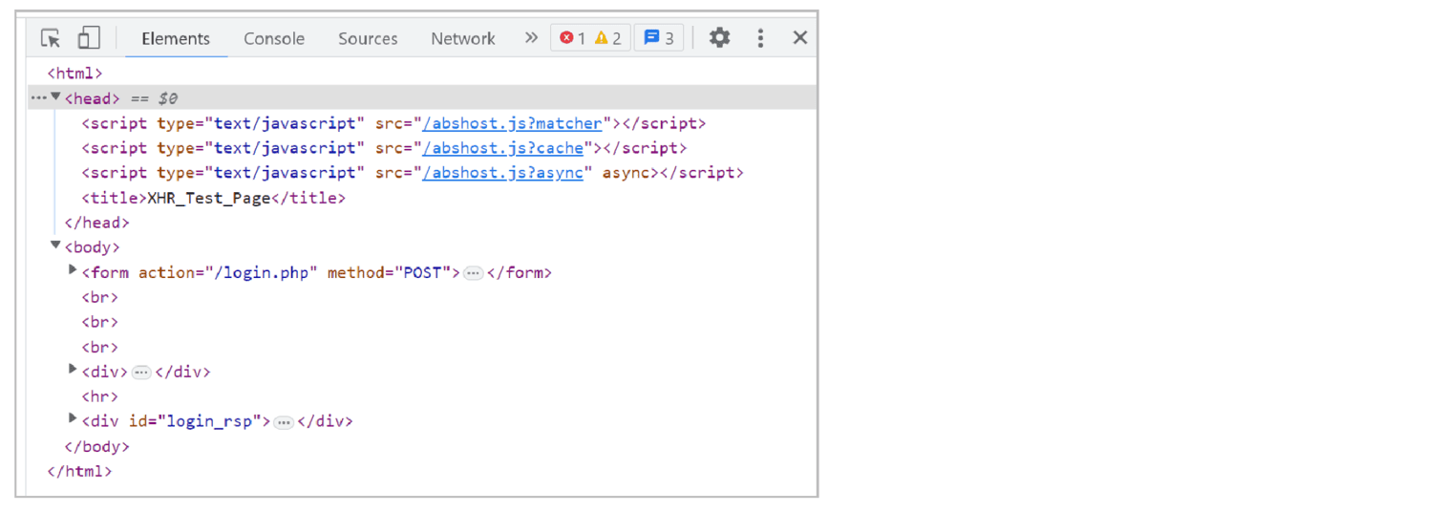The height and width of the screenshot is (512, 1444).
Task: Collapse the head element node
Action: [x=55, y=97]
